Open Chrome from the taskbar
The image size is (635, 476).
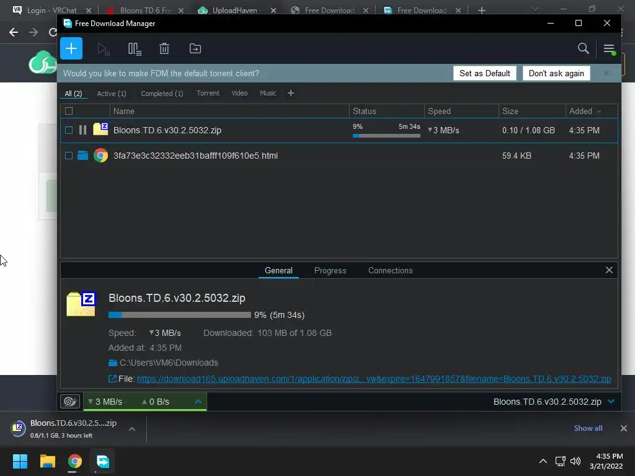pyautogui.click(x=74, y=461)
